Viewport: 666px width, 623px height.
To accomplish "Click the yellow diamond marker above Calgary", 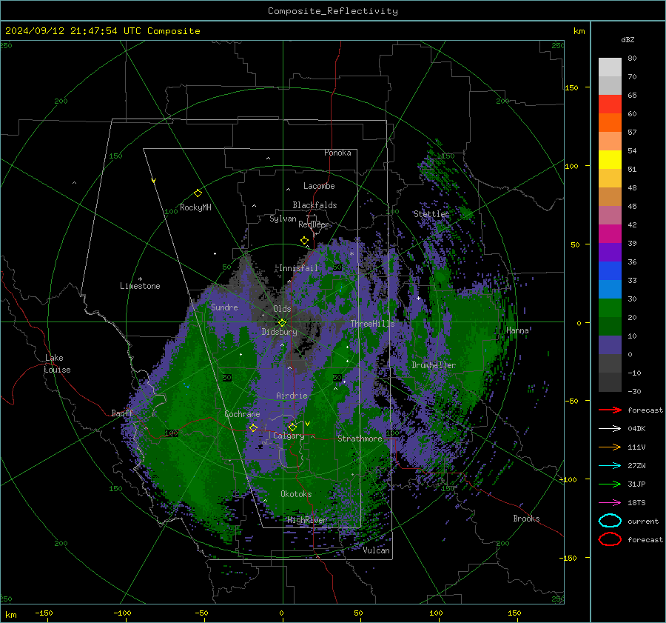I will click(x=292, y=427).
